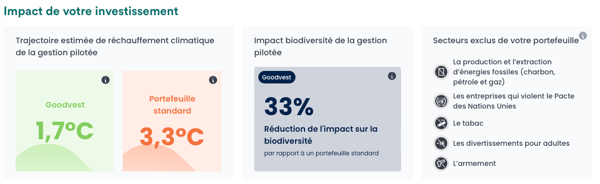Click 'Impact de votre investissement' heading
The width and height of the screenshot is (600, 184).
click(91, 11)
